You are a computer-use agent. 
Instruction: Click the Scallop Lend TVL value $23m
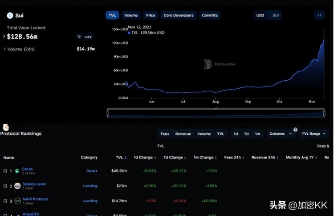[122, 186]
